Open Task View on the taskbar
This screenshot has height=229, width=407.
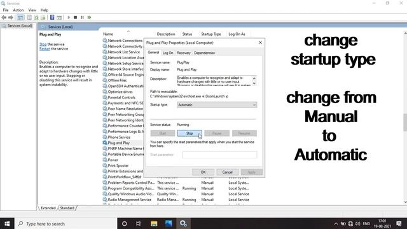139,223
